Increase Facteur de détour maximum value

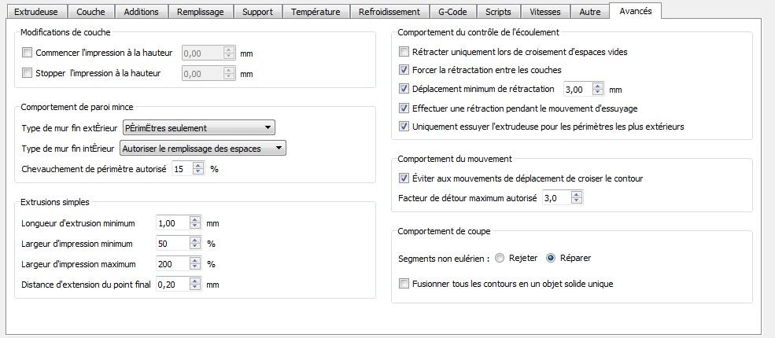578,195
